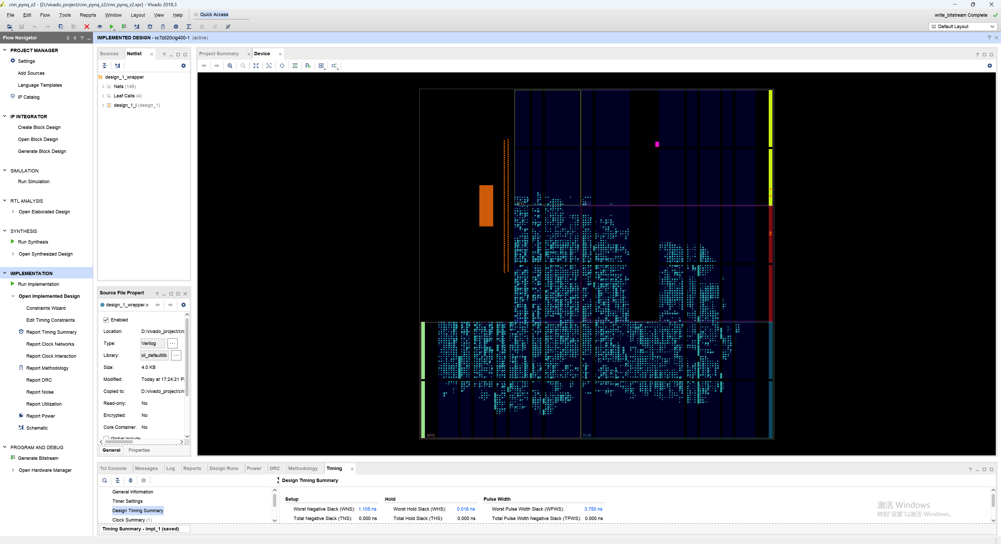Zoom in on the Device view
1001x544 pixels.
230,66
